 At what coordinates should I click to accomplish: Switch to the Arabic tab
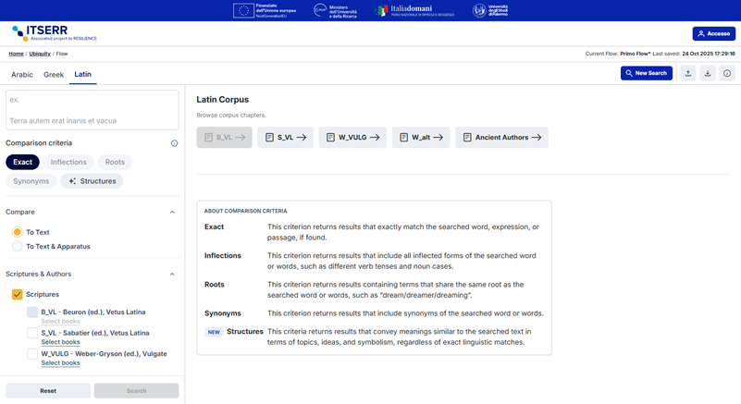point(21,75)
